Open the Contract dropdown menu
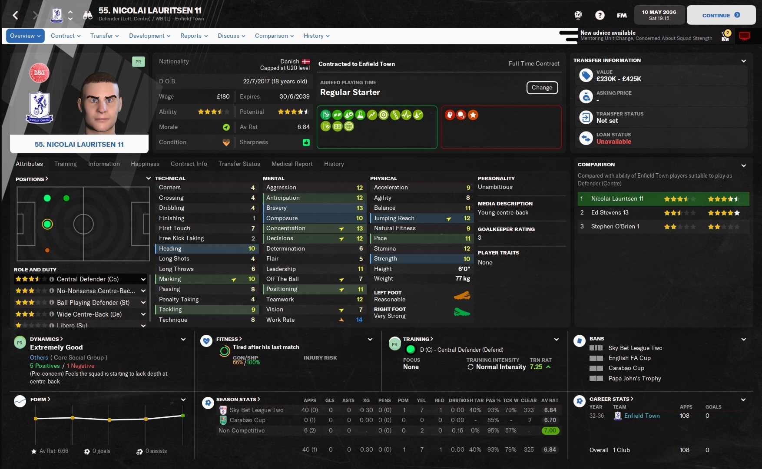 66,36
